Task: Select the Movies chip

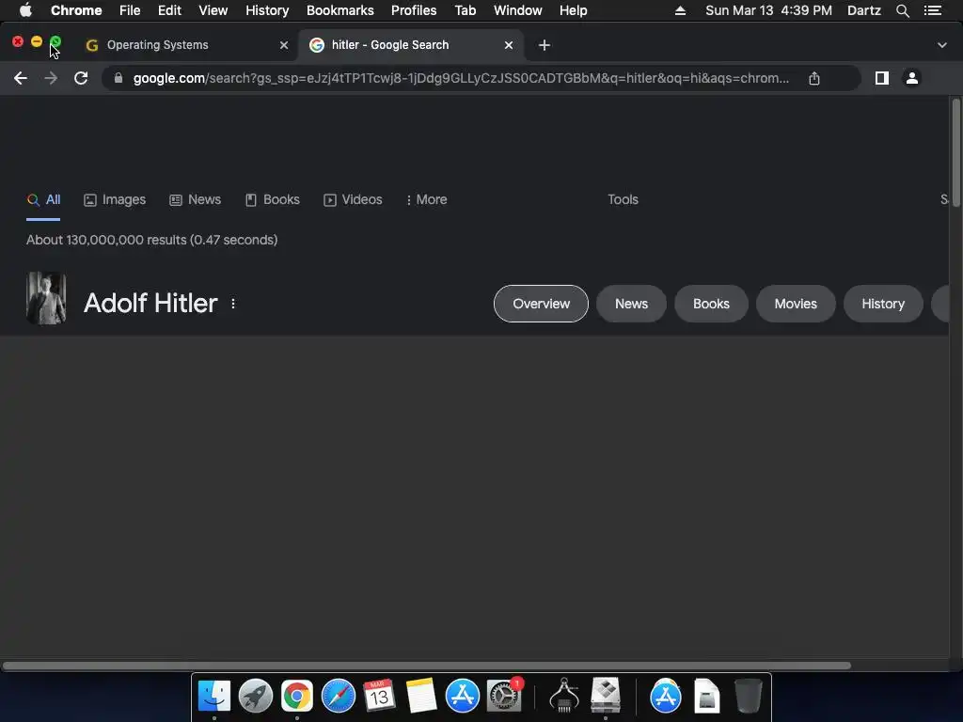Action: (x=796, y=304)
